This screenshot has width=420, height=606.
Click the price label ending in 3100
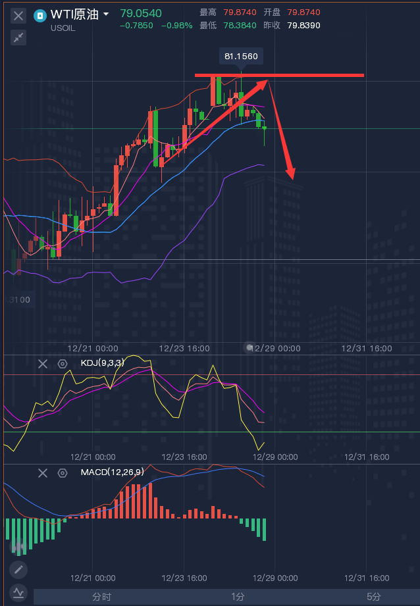click(x=18, y=299)
